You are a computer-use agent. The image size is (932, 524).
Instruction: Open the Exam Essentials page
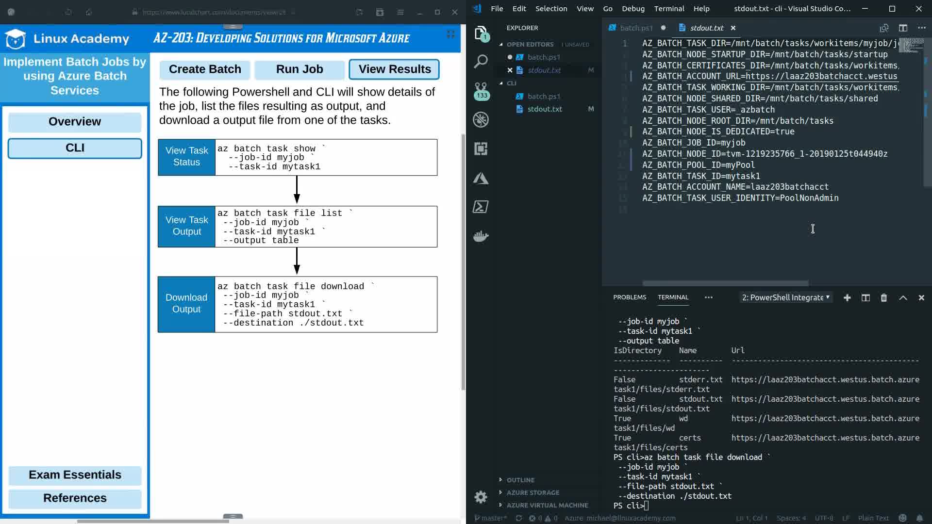tap(75, 475)
